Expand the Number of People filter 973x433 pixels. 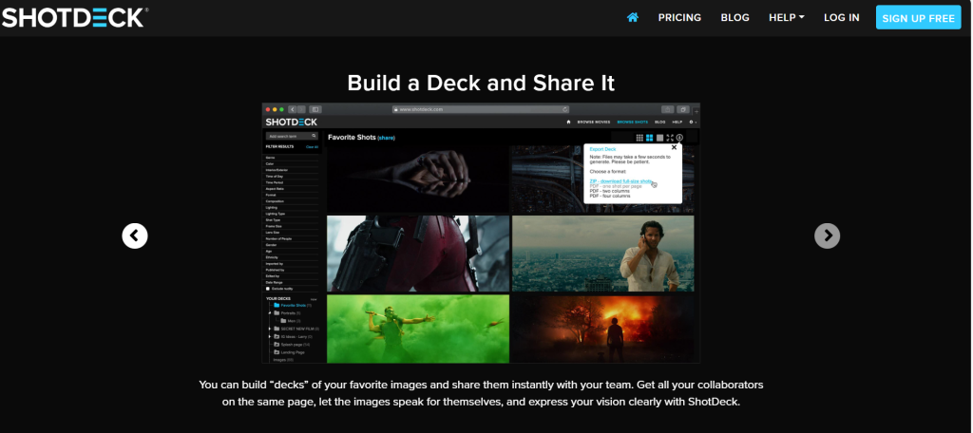(x=292, y=238)
